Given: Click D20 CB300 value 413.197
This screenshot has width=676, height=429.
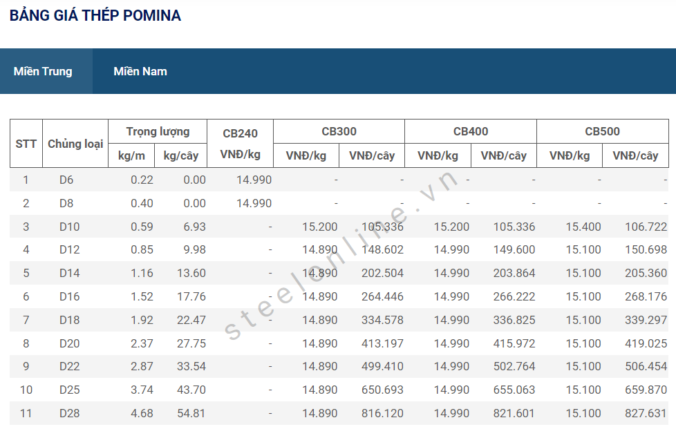Looking at the screenshot, I should pos(382,343).
